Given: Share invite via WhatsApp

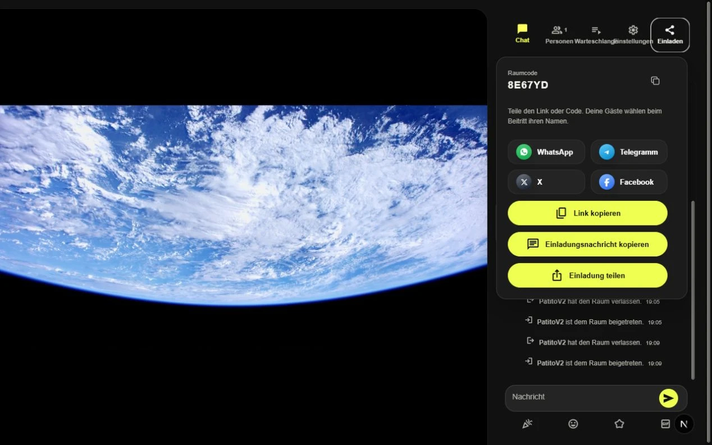Looking at the screenshot, I should [546, 152].
